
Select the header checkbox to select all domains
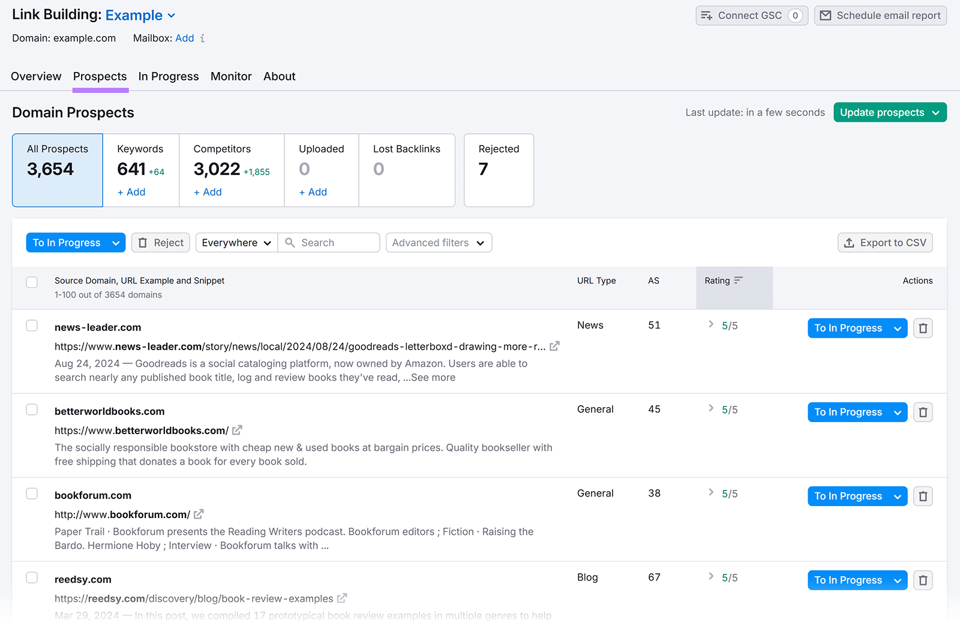coord(31,282)
